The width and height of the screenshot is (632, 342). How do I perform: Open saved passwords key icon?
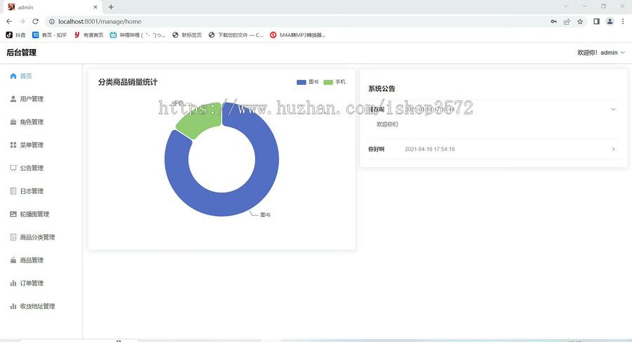(x=554, y=21)
